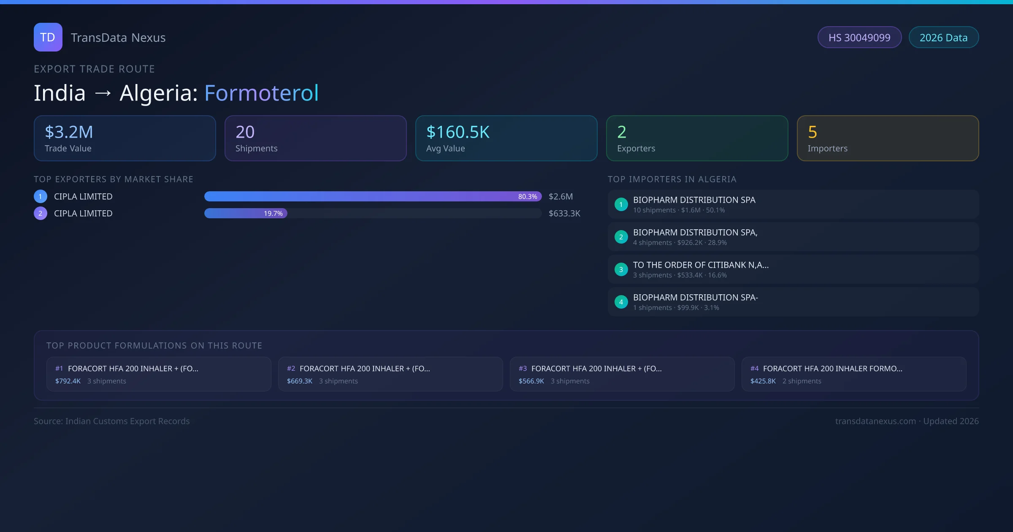Viewport: 1013px width, 532px height.
Task: Click the circle 4 icon next to BIOPHARM DISTRIBUTION SPA-
Action: click(x=621, y=302)
